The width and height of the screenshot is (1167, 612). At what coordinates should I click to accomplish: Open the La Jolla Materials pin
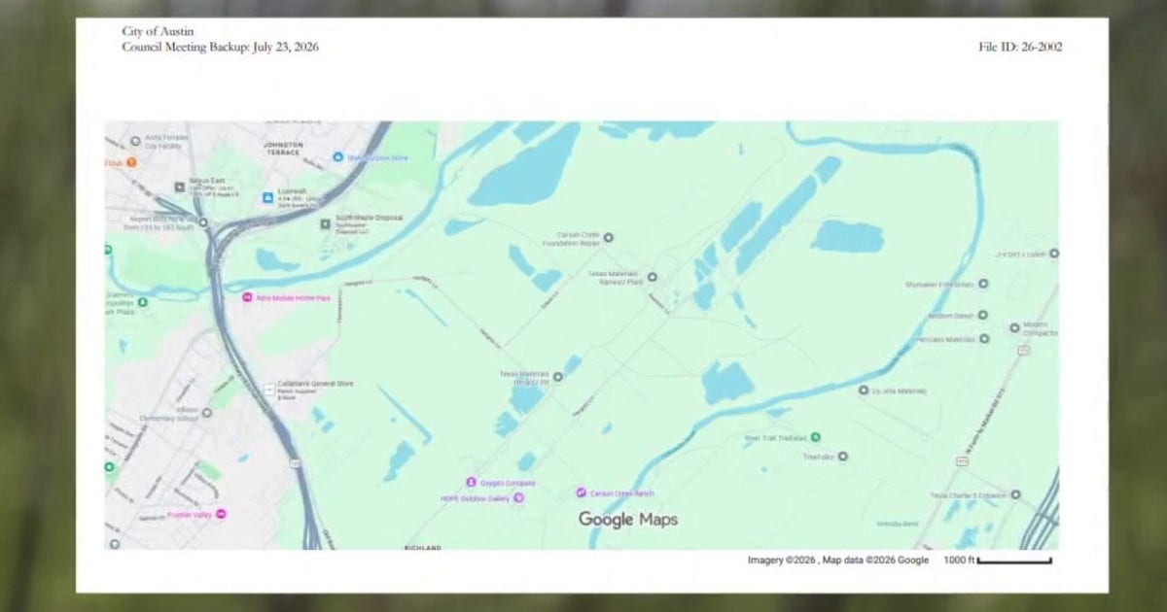coord(863,391)
